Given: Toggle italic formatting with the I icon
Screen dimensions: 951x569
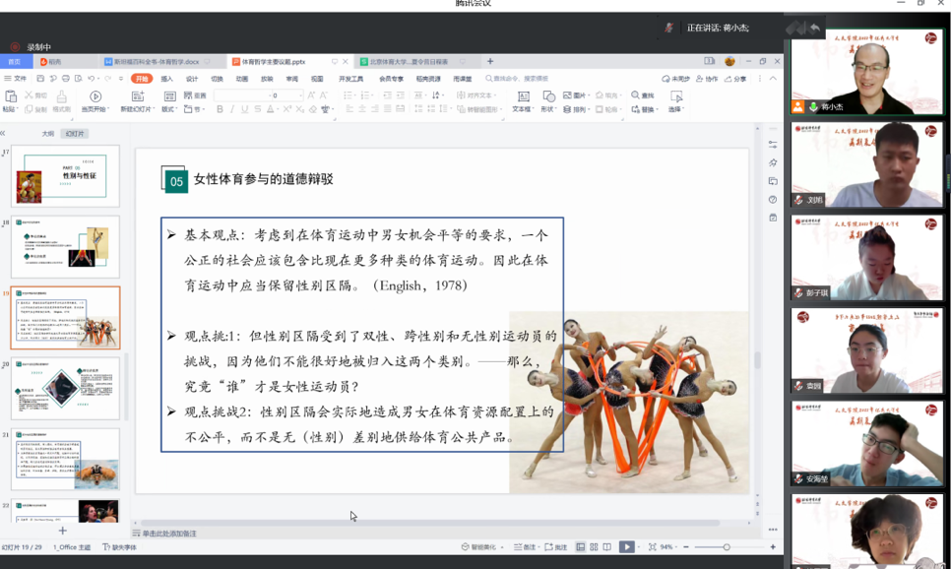Looking at the screenshot, I should 231,109.
